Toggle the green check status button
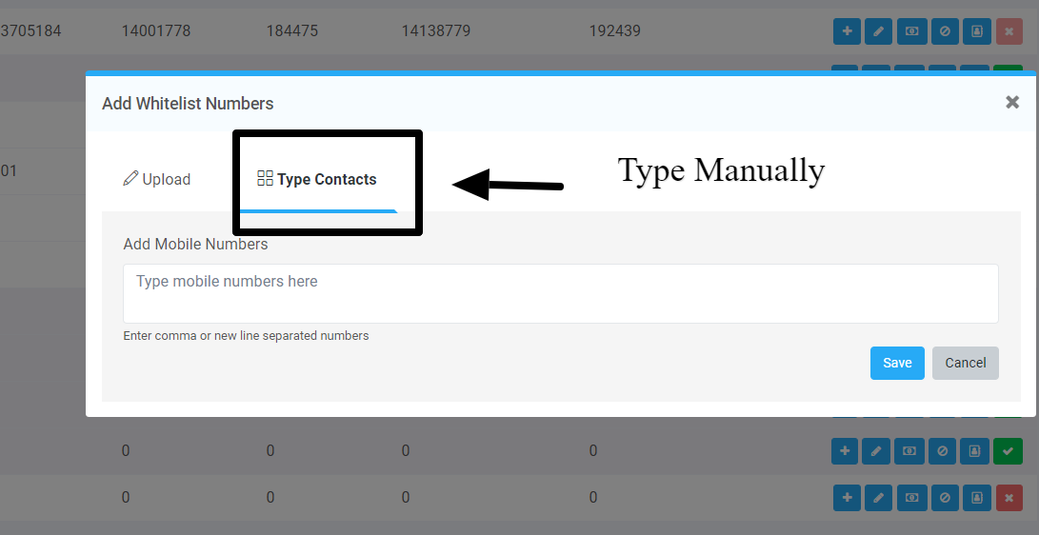The image size is (1039, 535). [x=1008, y=450]
